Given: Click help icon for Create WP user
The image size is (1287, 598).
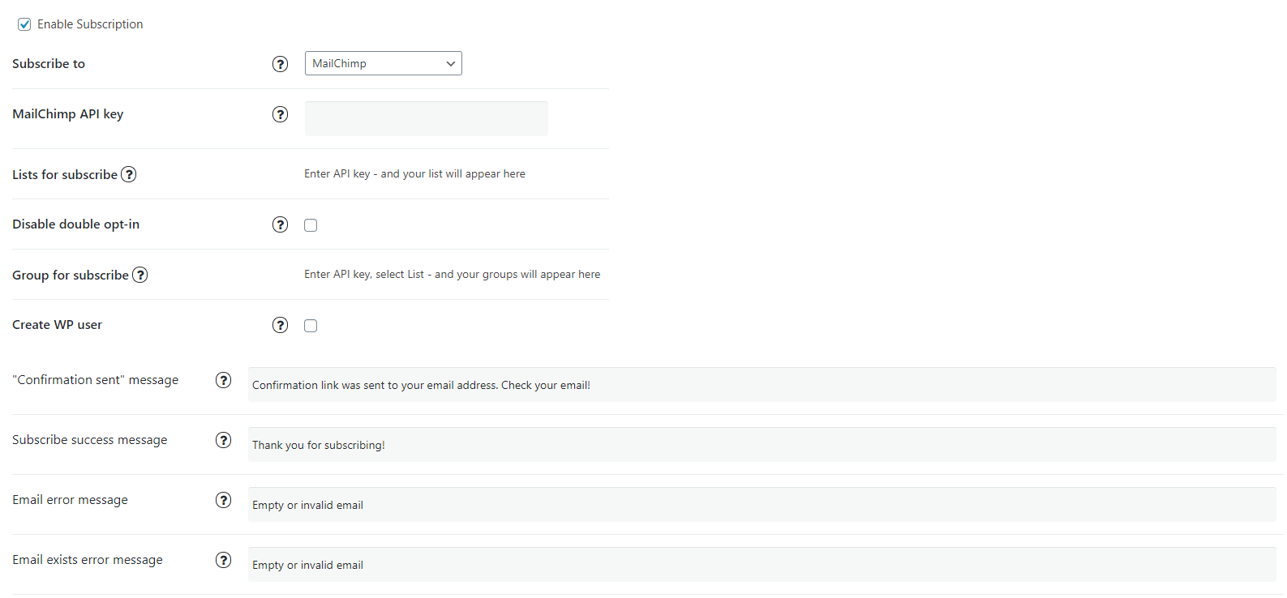Looking at the screenshot, I should (280, 325).
